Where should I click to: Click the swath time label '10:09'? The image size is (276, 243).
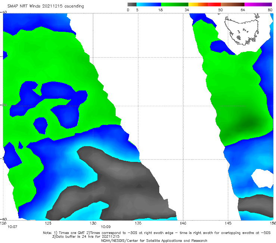coord(106,227)
